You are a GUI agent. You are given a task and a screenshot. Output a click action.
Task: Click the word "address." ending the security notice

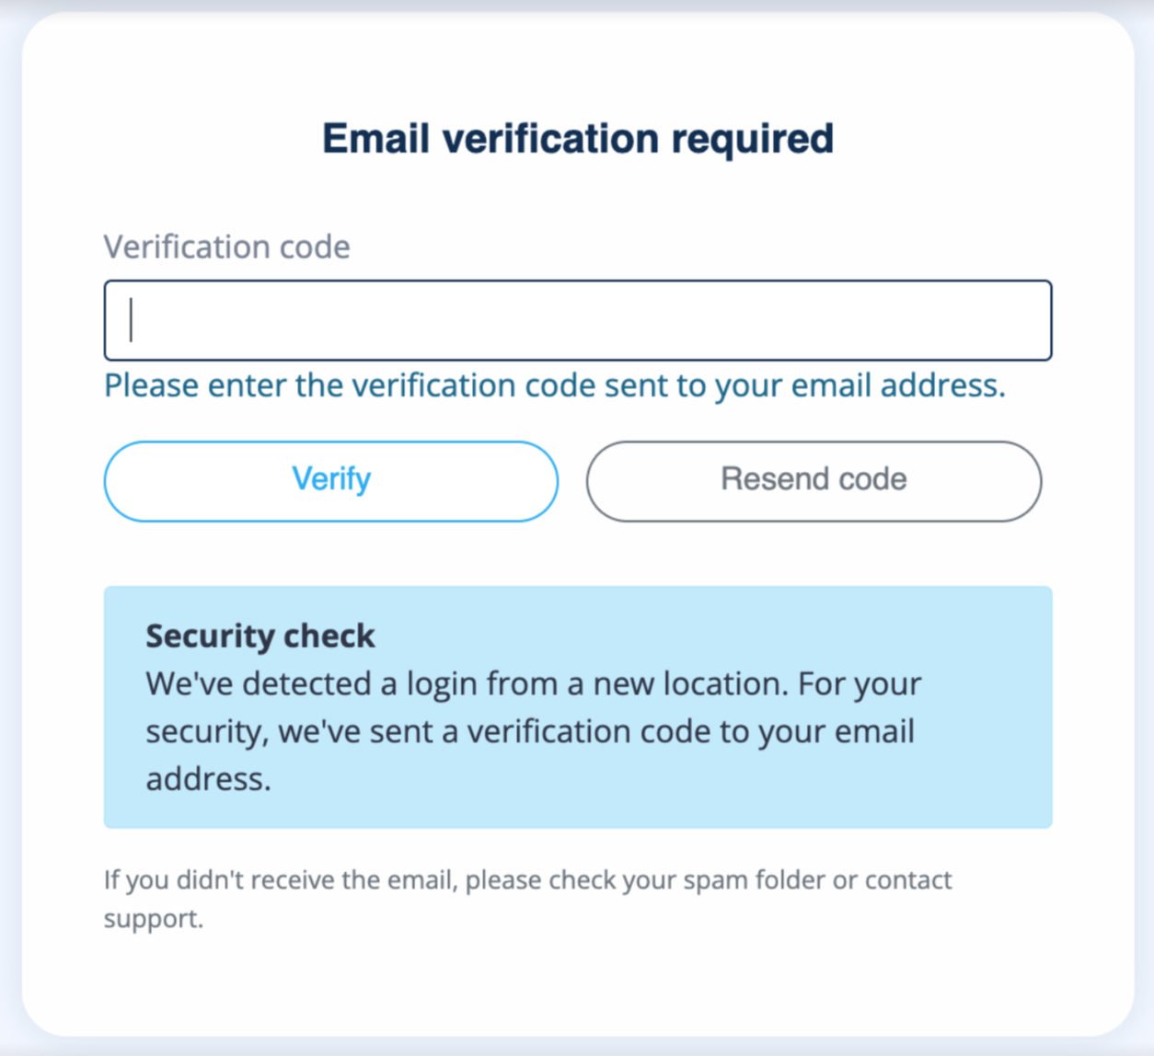pos(208,779)
